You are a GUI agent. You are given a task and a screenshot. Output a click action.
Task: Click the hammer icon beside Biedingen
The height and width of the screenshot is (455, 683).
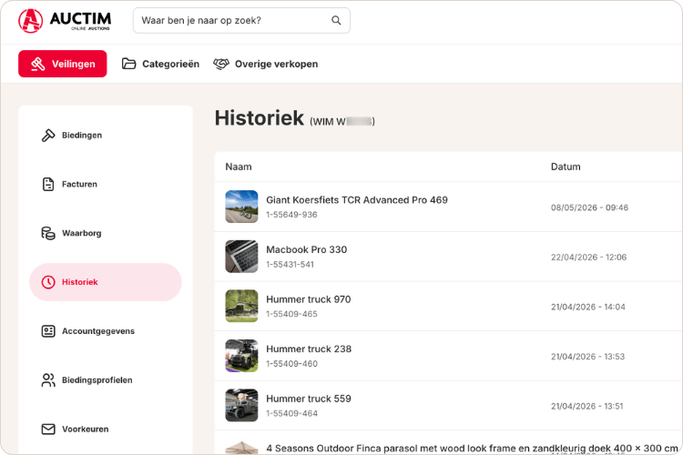click(x=48, y=136)
